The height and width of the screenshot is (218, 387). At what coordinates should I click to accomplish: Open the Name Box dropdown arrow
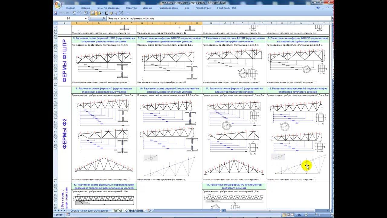(x=86, y=18)
